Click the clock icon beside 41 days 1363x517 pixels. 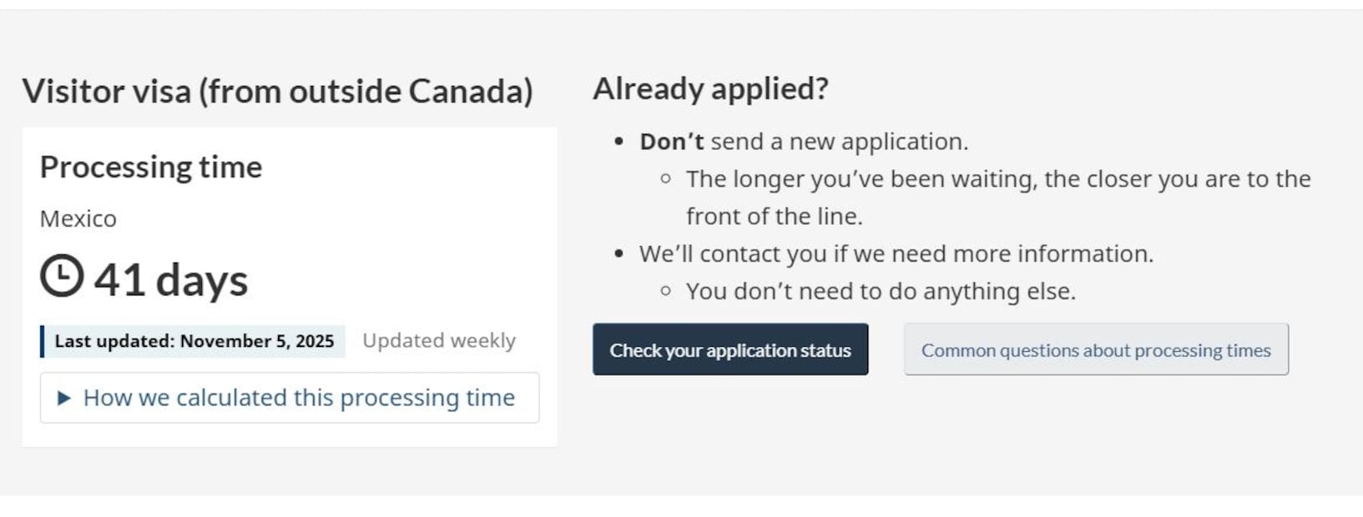pyautogui.click(x=62, y=277)
